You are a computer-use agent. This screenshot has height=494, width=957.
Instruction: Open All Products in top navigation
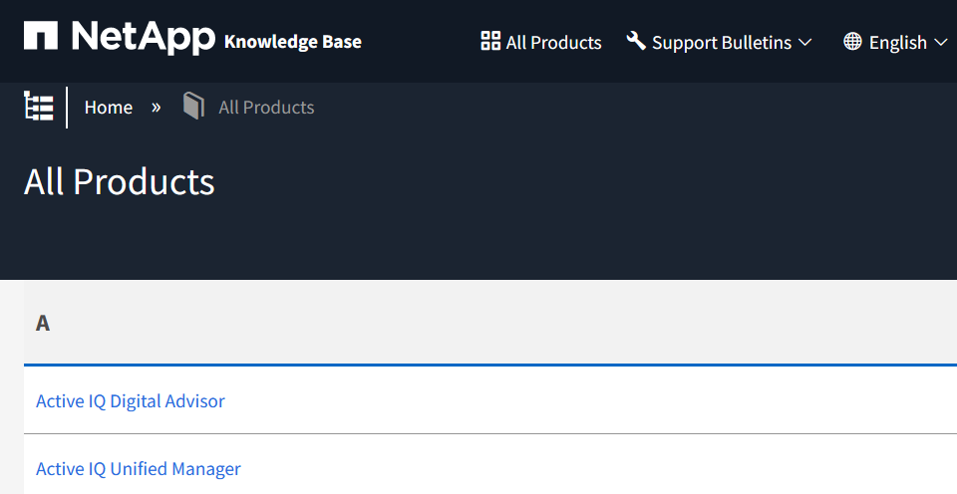(553, 42)
